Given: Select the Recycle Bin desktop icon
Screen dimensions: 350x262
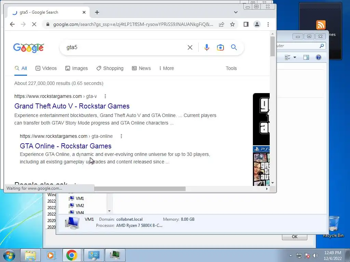Looking at the screenshot, I should click(x=333, y=227).
